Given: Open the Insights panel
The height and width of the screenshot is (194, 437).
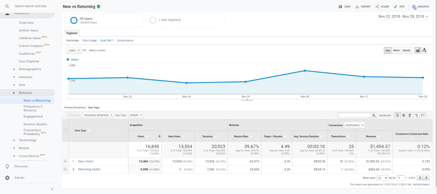Looking at the screenshot, I should click(414, 7).
